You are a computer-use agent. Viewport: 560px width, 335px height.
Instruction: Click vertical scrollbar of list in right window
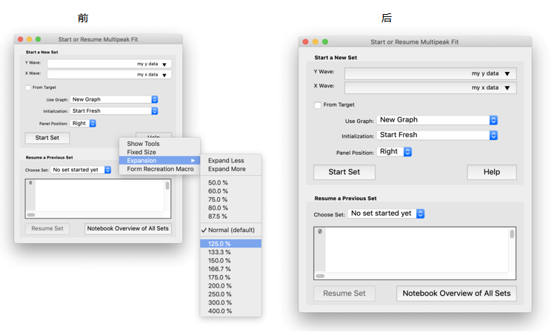pos(511,252)
